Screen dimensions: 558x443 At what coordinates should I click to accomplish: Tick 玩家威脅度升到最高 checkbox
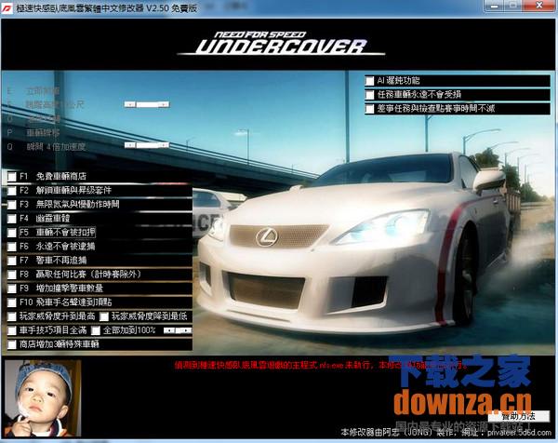12,316
